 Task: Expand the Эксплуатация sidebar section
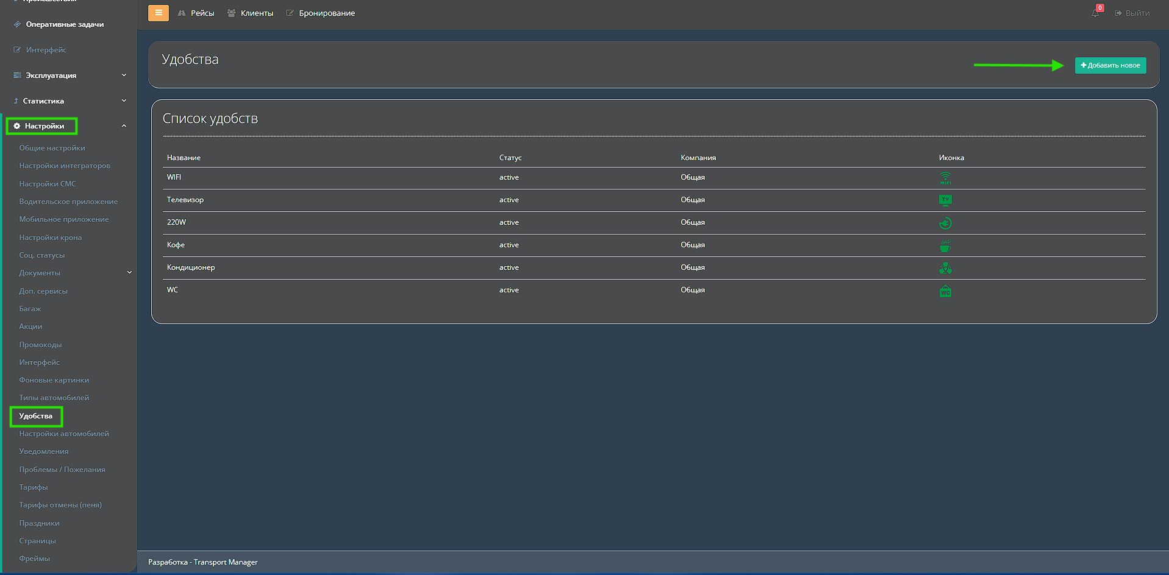124,76
